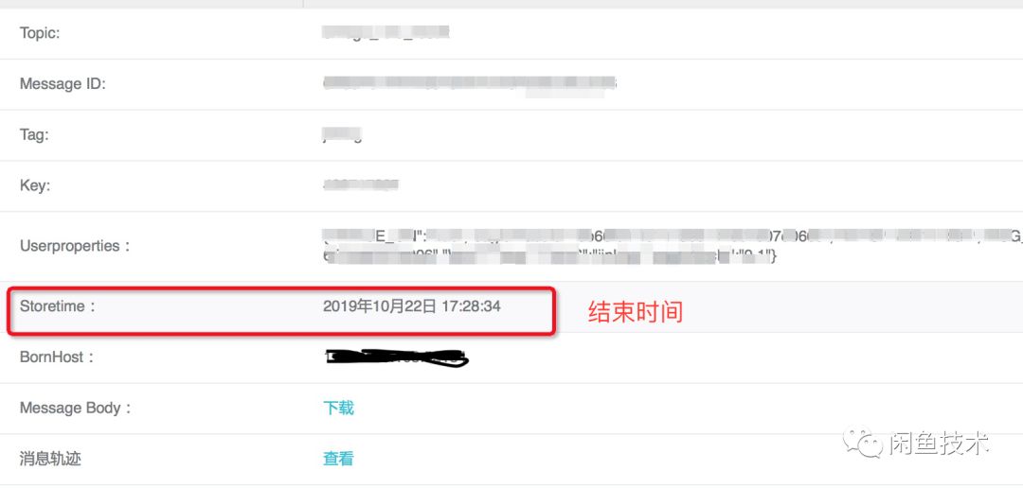The image size is (1023, 488).
Task: Click the Key row label
Action: point(35,185)
